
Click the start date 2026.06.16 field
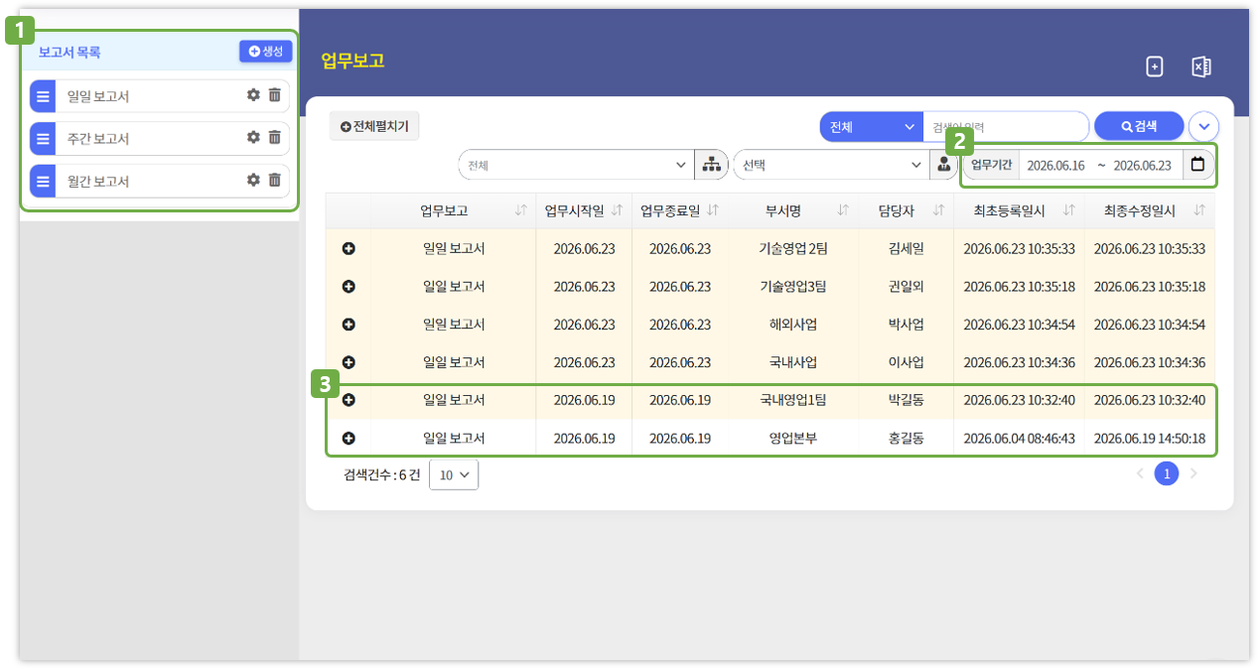(1055, 165)
